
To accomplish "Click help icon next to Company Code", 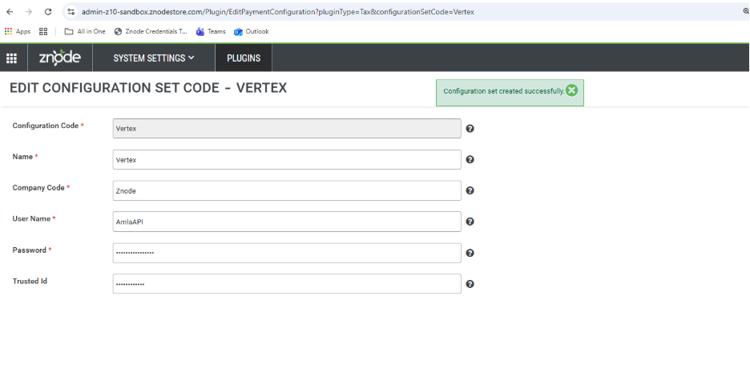I will (470, 190).
